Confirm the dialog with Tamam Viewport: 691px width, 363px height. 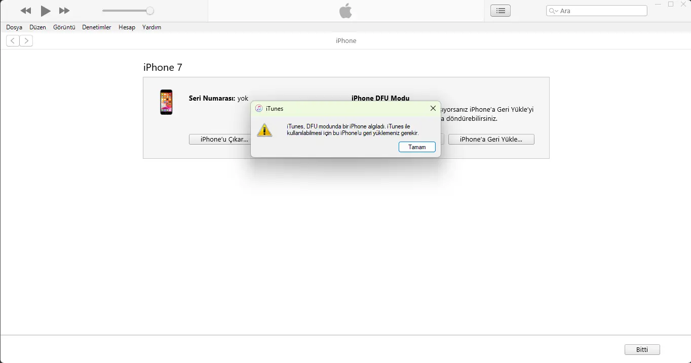417,147
